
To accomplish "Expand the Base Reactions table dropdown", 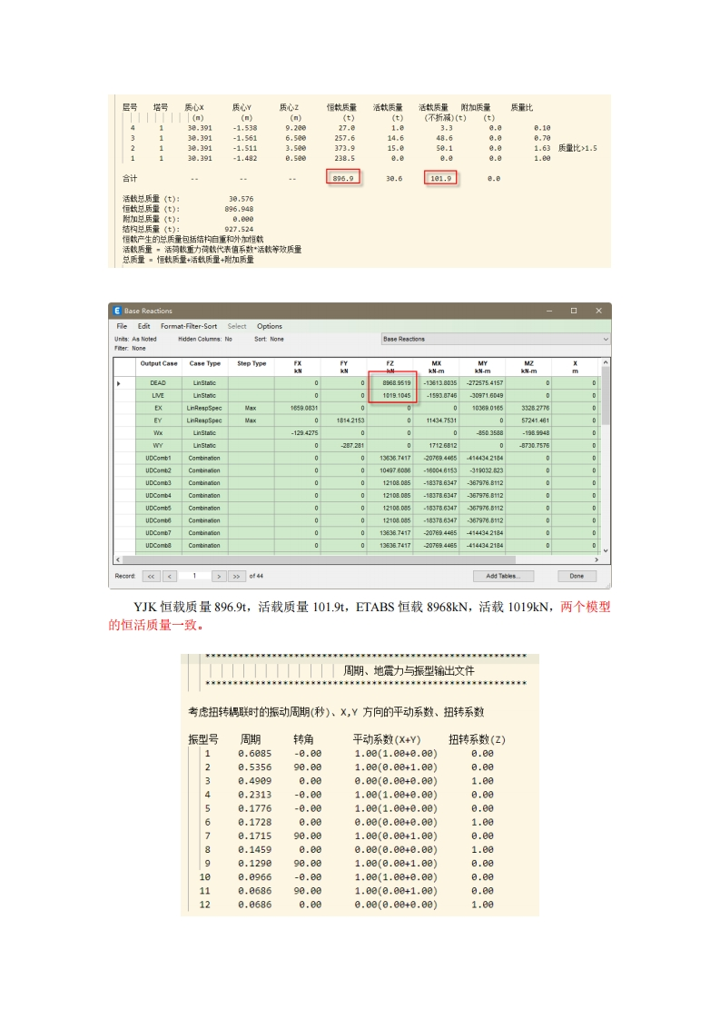I will (x=606, y=340).
